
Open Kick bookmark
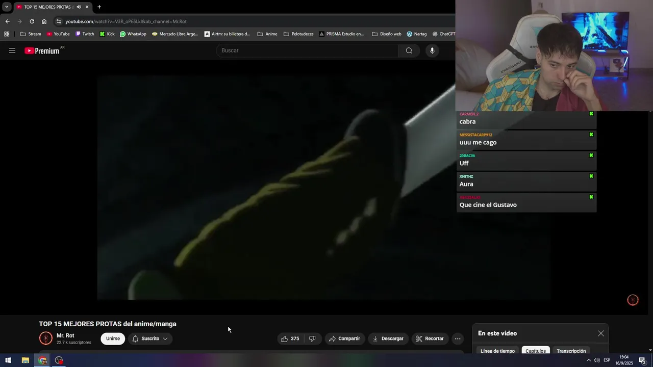(x=107, y=34)
